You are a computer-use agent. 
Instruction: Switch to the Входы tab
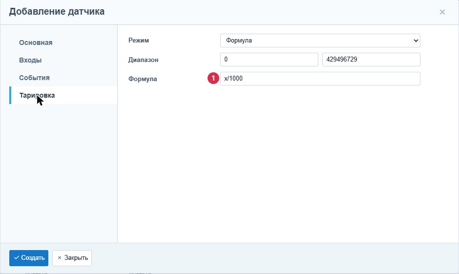pyautogui.click(x=30, y=60)
